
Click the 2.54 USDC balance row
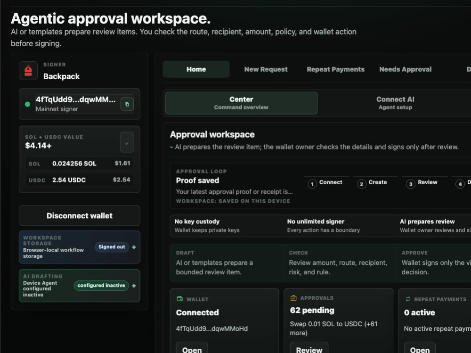(x=80, y=180)
